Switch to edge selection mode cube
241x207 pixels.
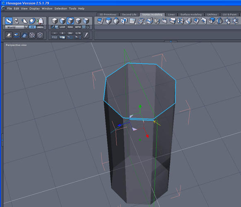(x=70, y=21)
